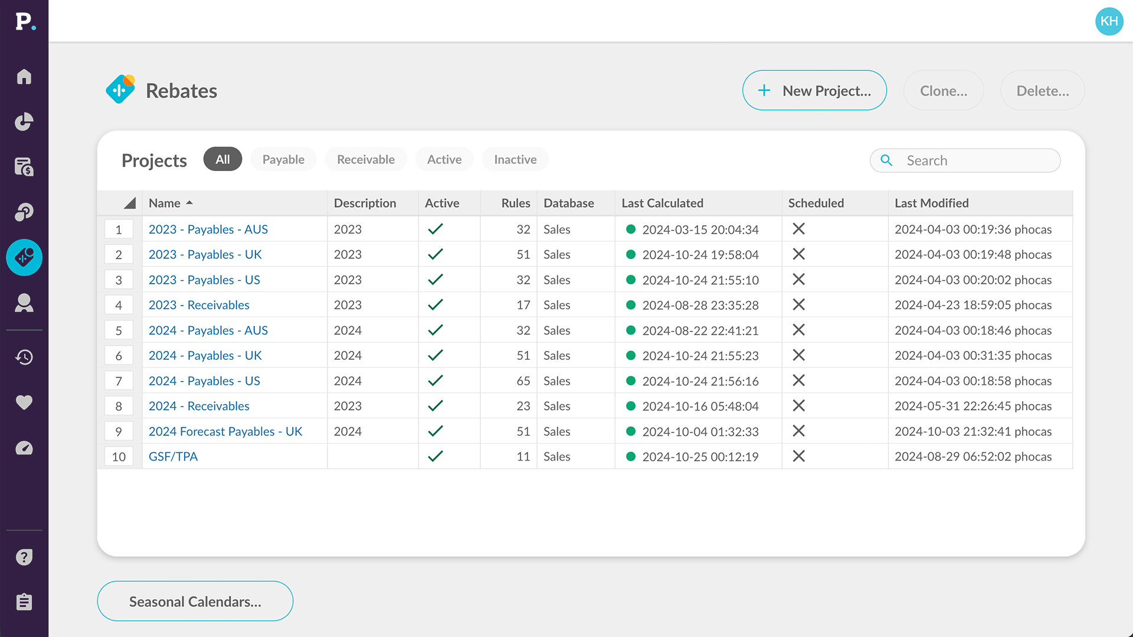Open the favorites heart icon
The height and width of the screenshot is (637, 1133).
coord(24,402)
